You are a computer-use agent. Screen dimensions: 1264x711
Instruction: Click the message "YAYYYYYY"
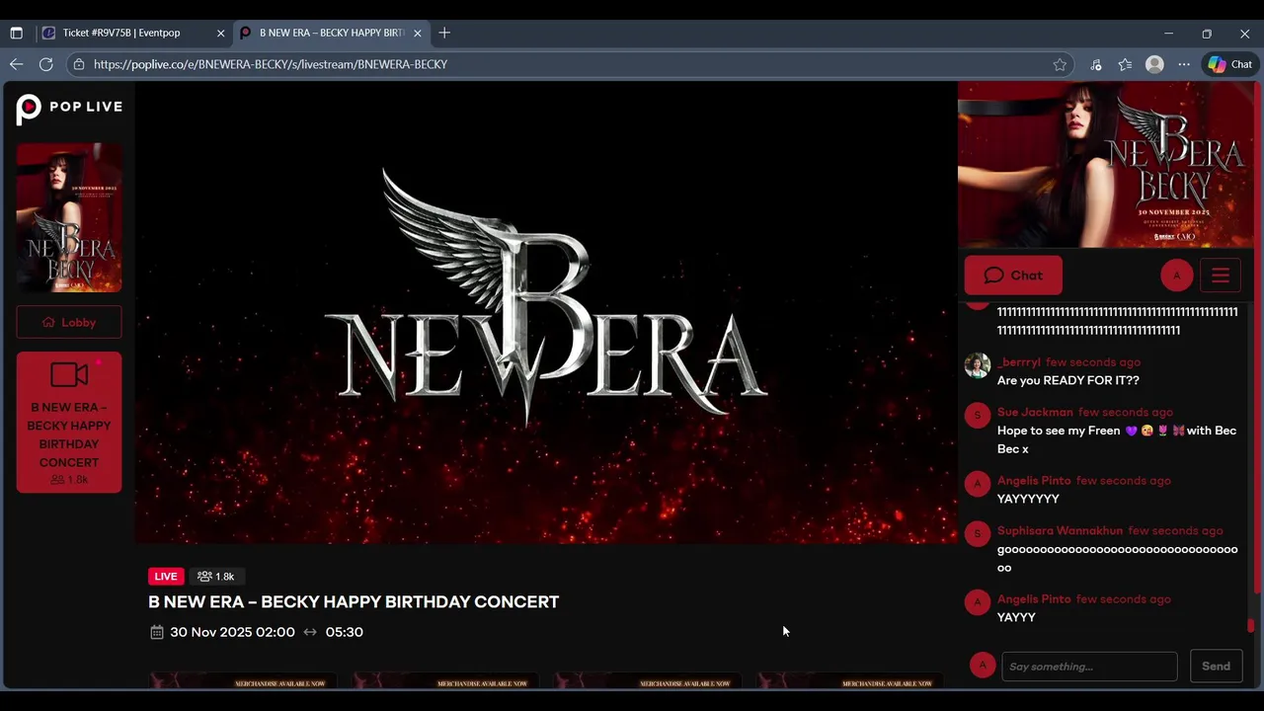point(1028,499)
